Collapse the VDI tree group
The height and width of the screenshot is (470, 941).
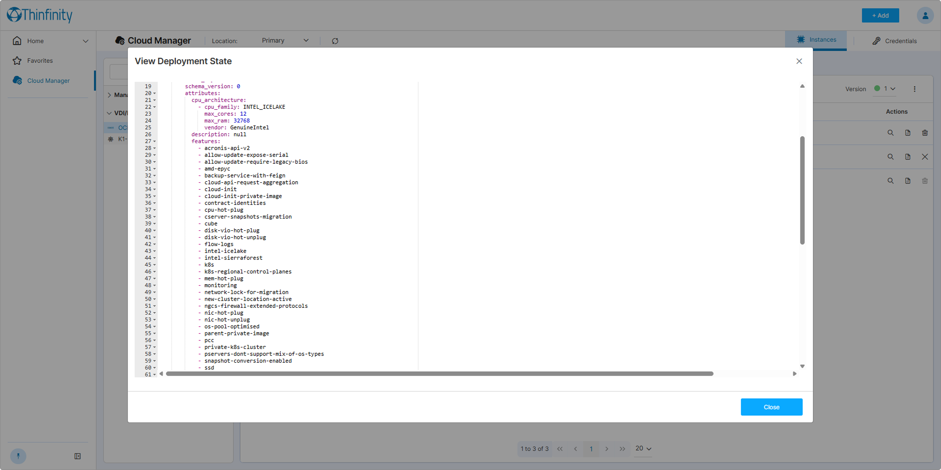[x=109, y=113]
